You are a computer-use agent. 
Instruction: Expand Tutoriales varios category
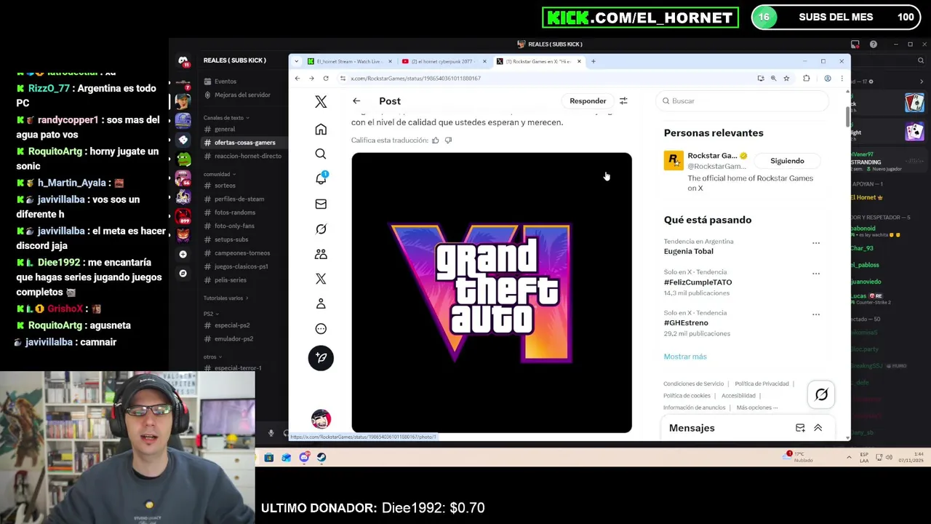pyautogui.click(x=225, y=298)
